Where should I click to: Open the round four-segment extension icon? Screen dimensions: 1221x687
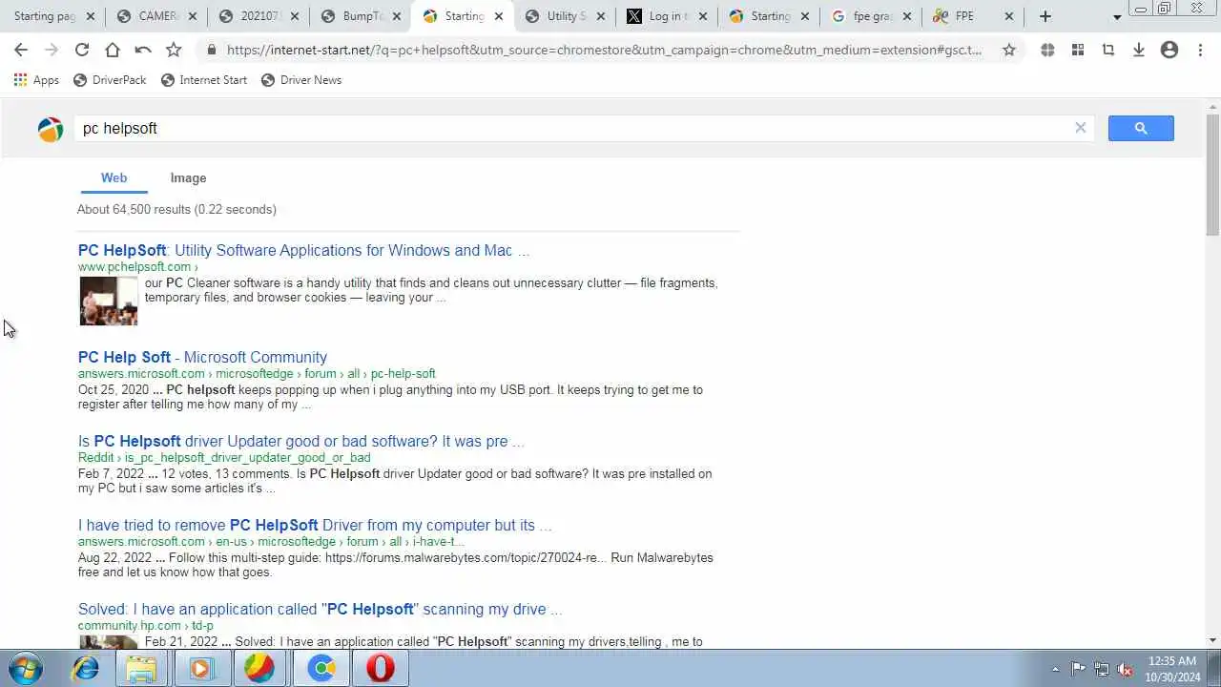[x=1047, y=50]
